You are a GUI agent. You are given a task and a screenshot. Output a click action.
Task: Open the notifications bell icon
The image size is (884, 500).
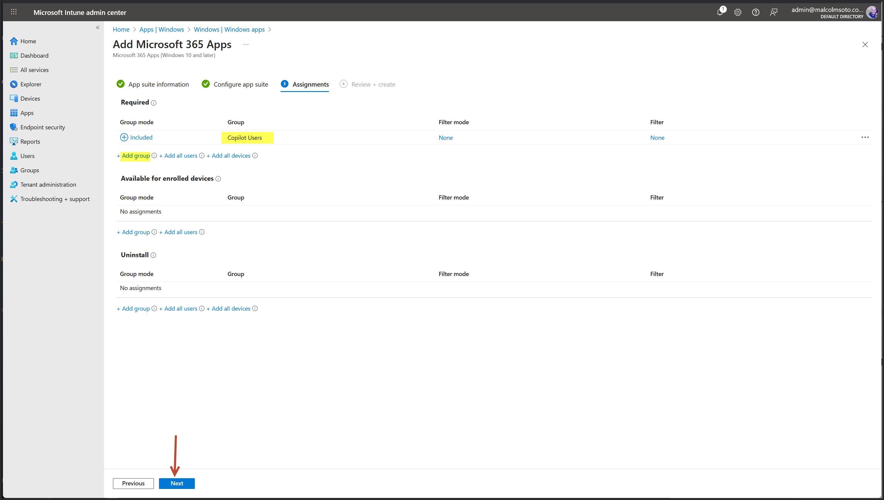(x=720, y=12)
